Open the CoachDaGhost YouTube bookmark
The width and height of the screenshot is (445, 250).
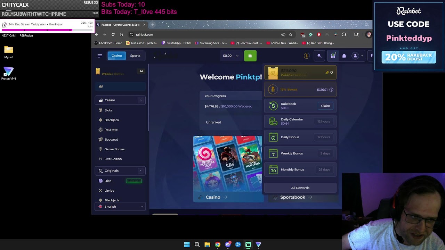pos(246,43)
